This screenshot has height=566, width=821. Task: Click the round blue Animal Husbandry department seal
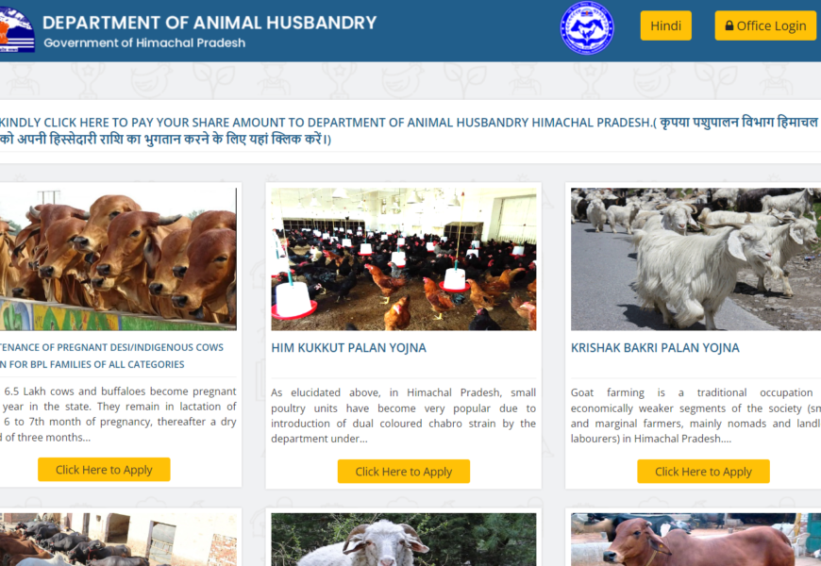pos(587,27)
